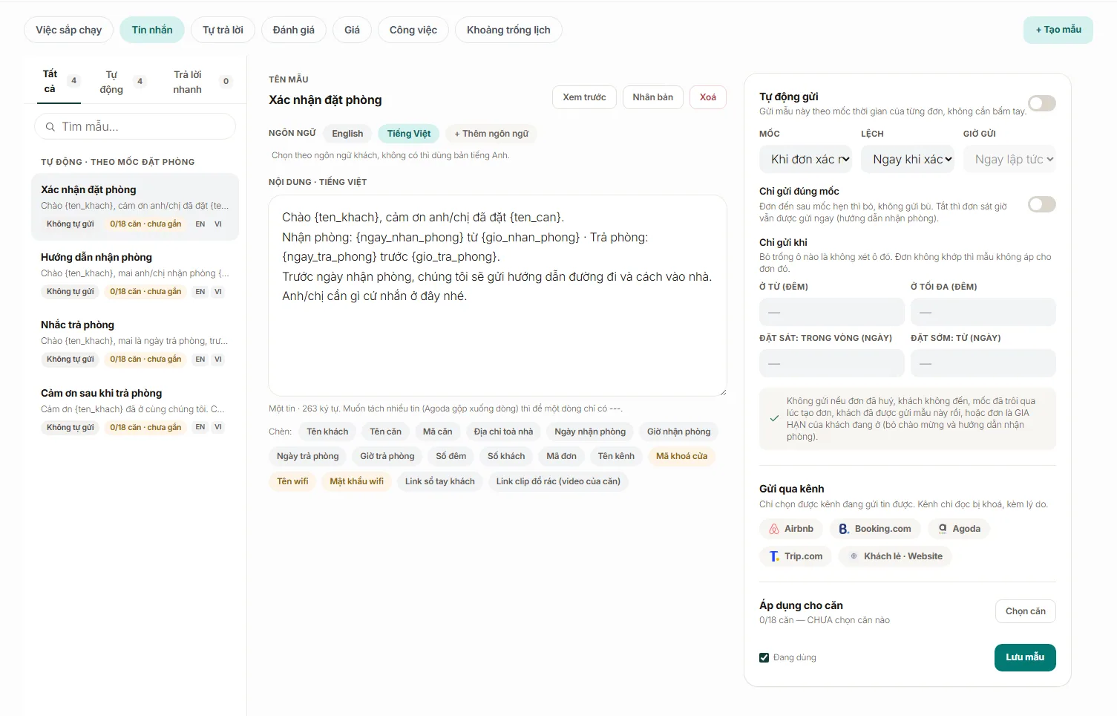The image size is (1117, 716).
Task: Uncheck the Đang dùng checkbox
Action: point(764,657)
